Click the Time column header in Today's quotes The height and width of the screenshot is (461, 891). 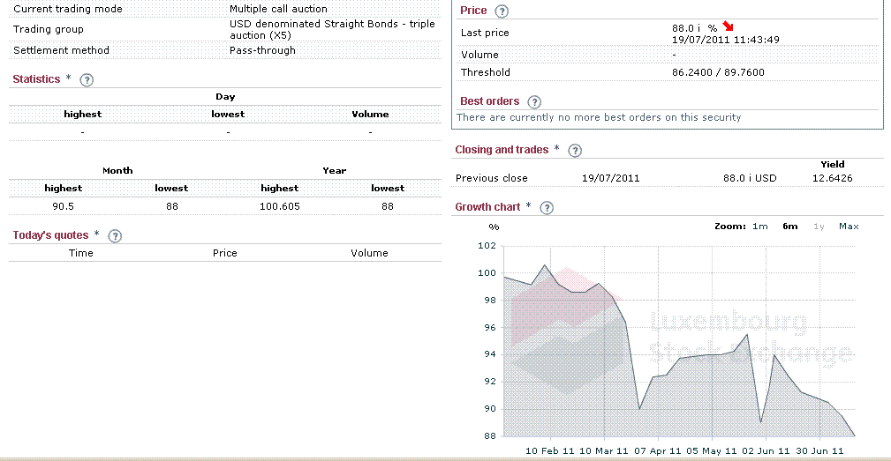tap(81, 253)
